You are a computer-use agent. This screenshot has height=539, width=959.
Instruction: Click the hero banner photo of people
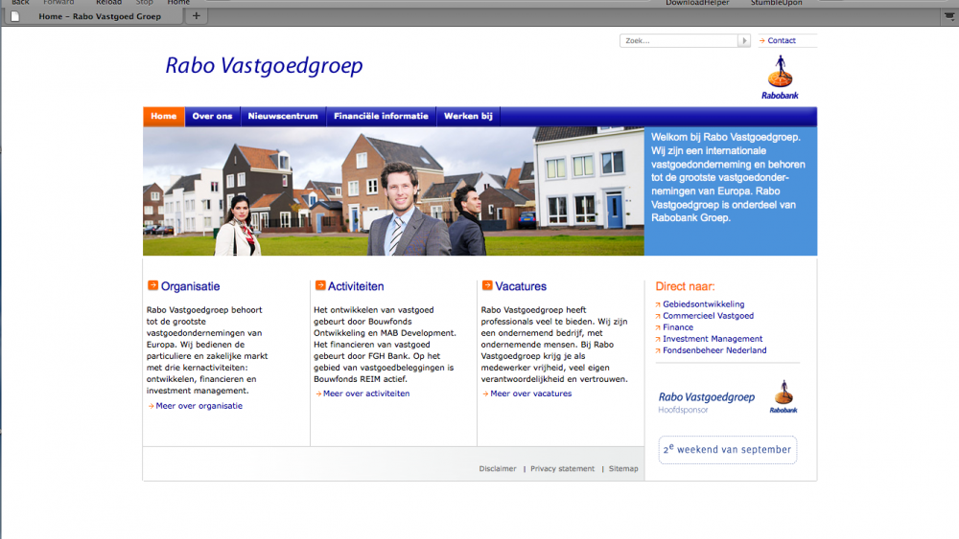(393, 191)
